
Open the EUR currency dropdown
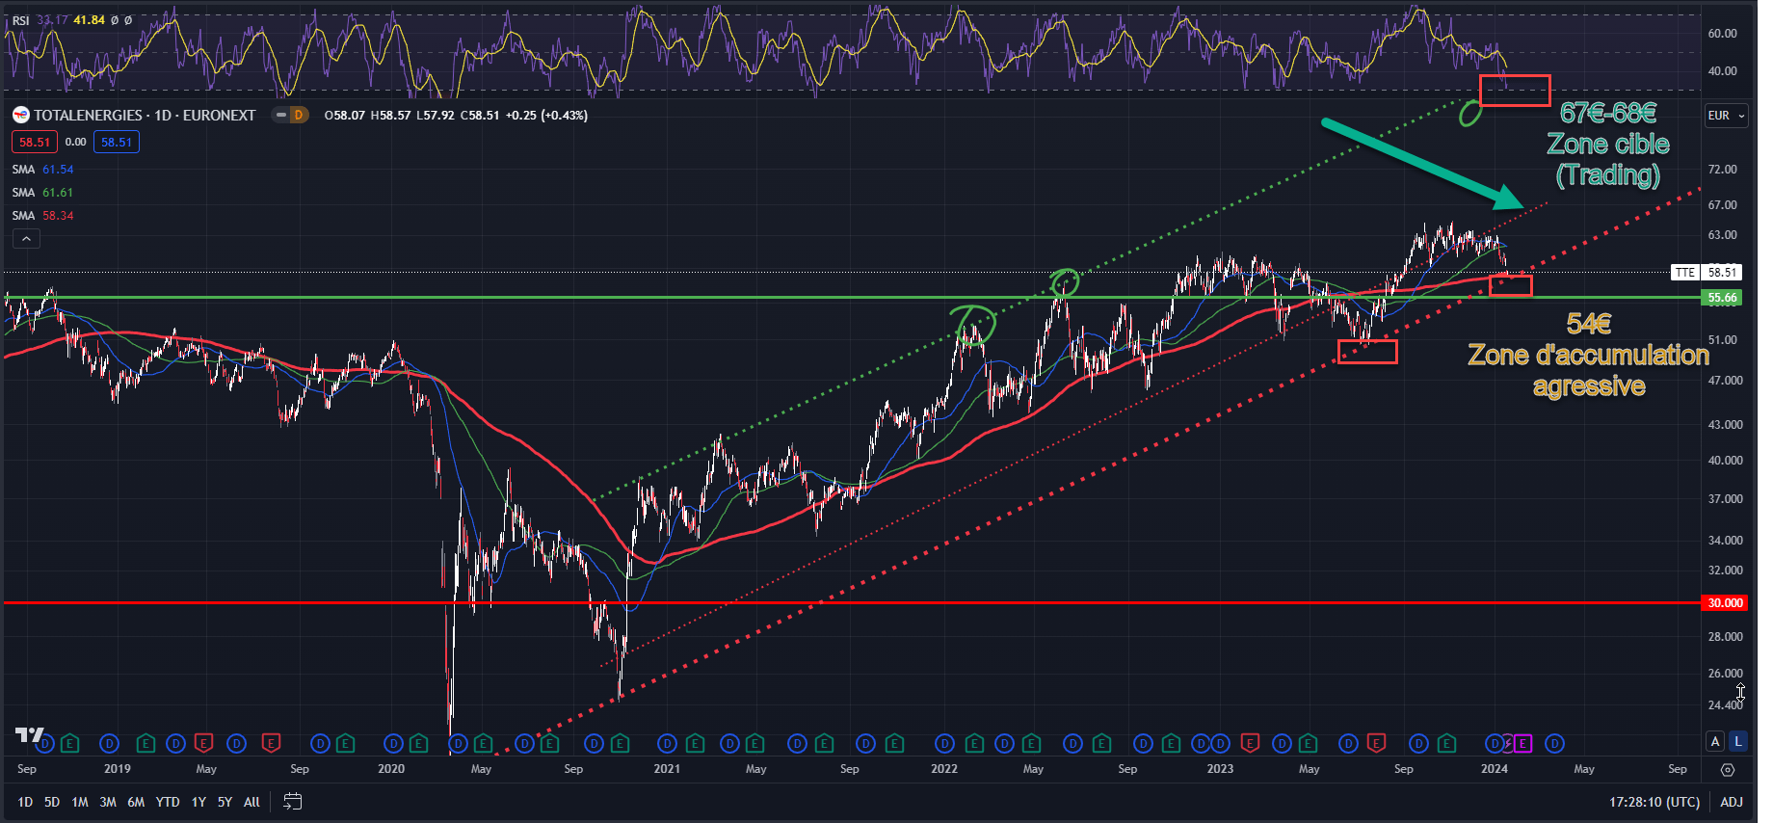click(x=1726, y=116)
